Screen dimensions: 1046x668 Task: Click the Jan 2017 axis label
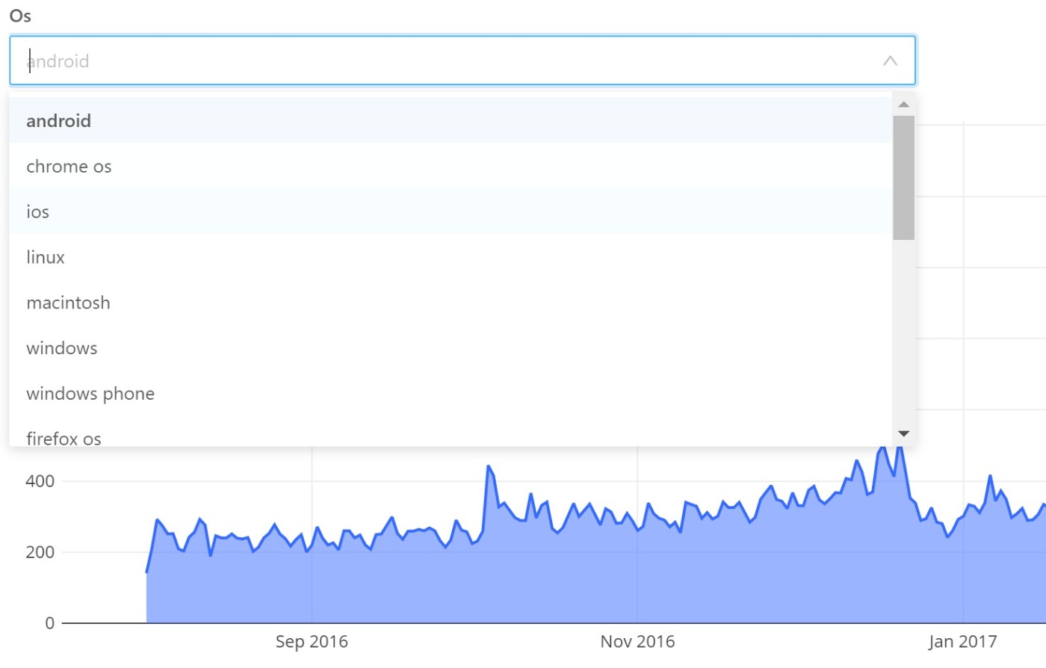coord(962,642)
